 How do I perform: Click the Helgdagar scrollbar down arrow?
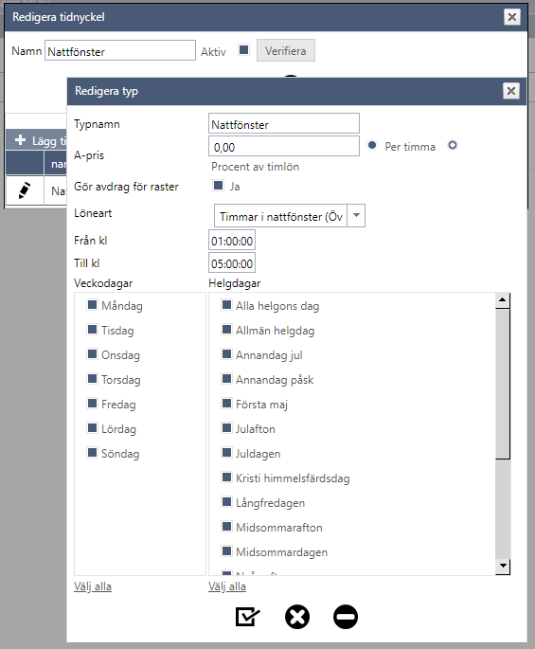tap(503, 566)
